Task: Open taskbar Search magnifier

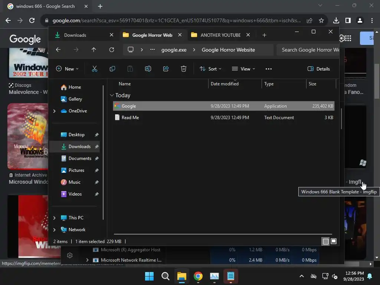Action: tap(166, 276)
